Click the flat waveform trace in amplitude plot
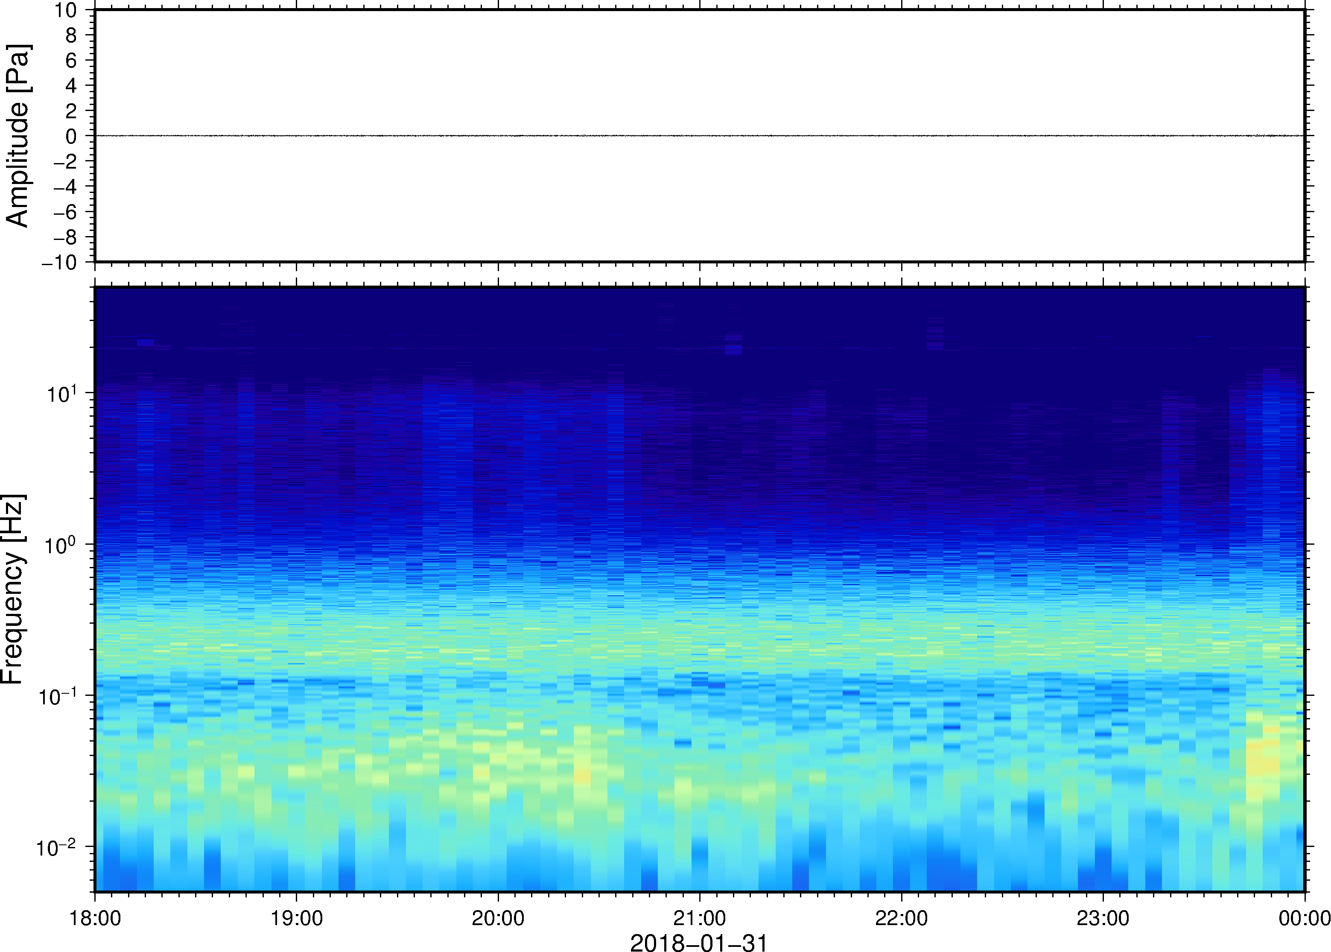Image resolution: width=1331 pixels, height=952 pixels. coord(700,135)
